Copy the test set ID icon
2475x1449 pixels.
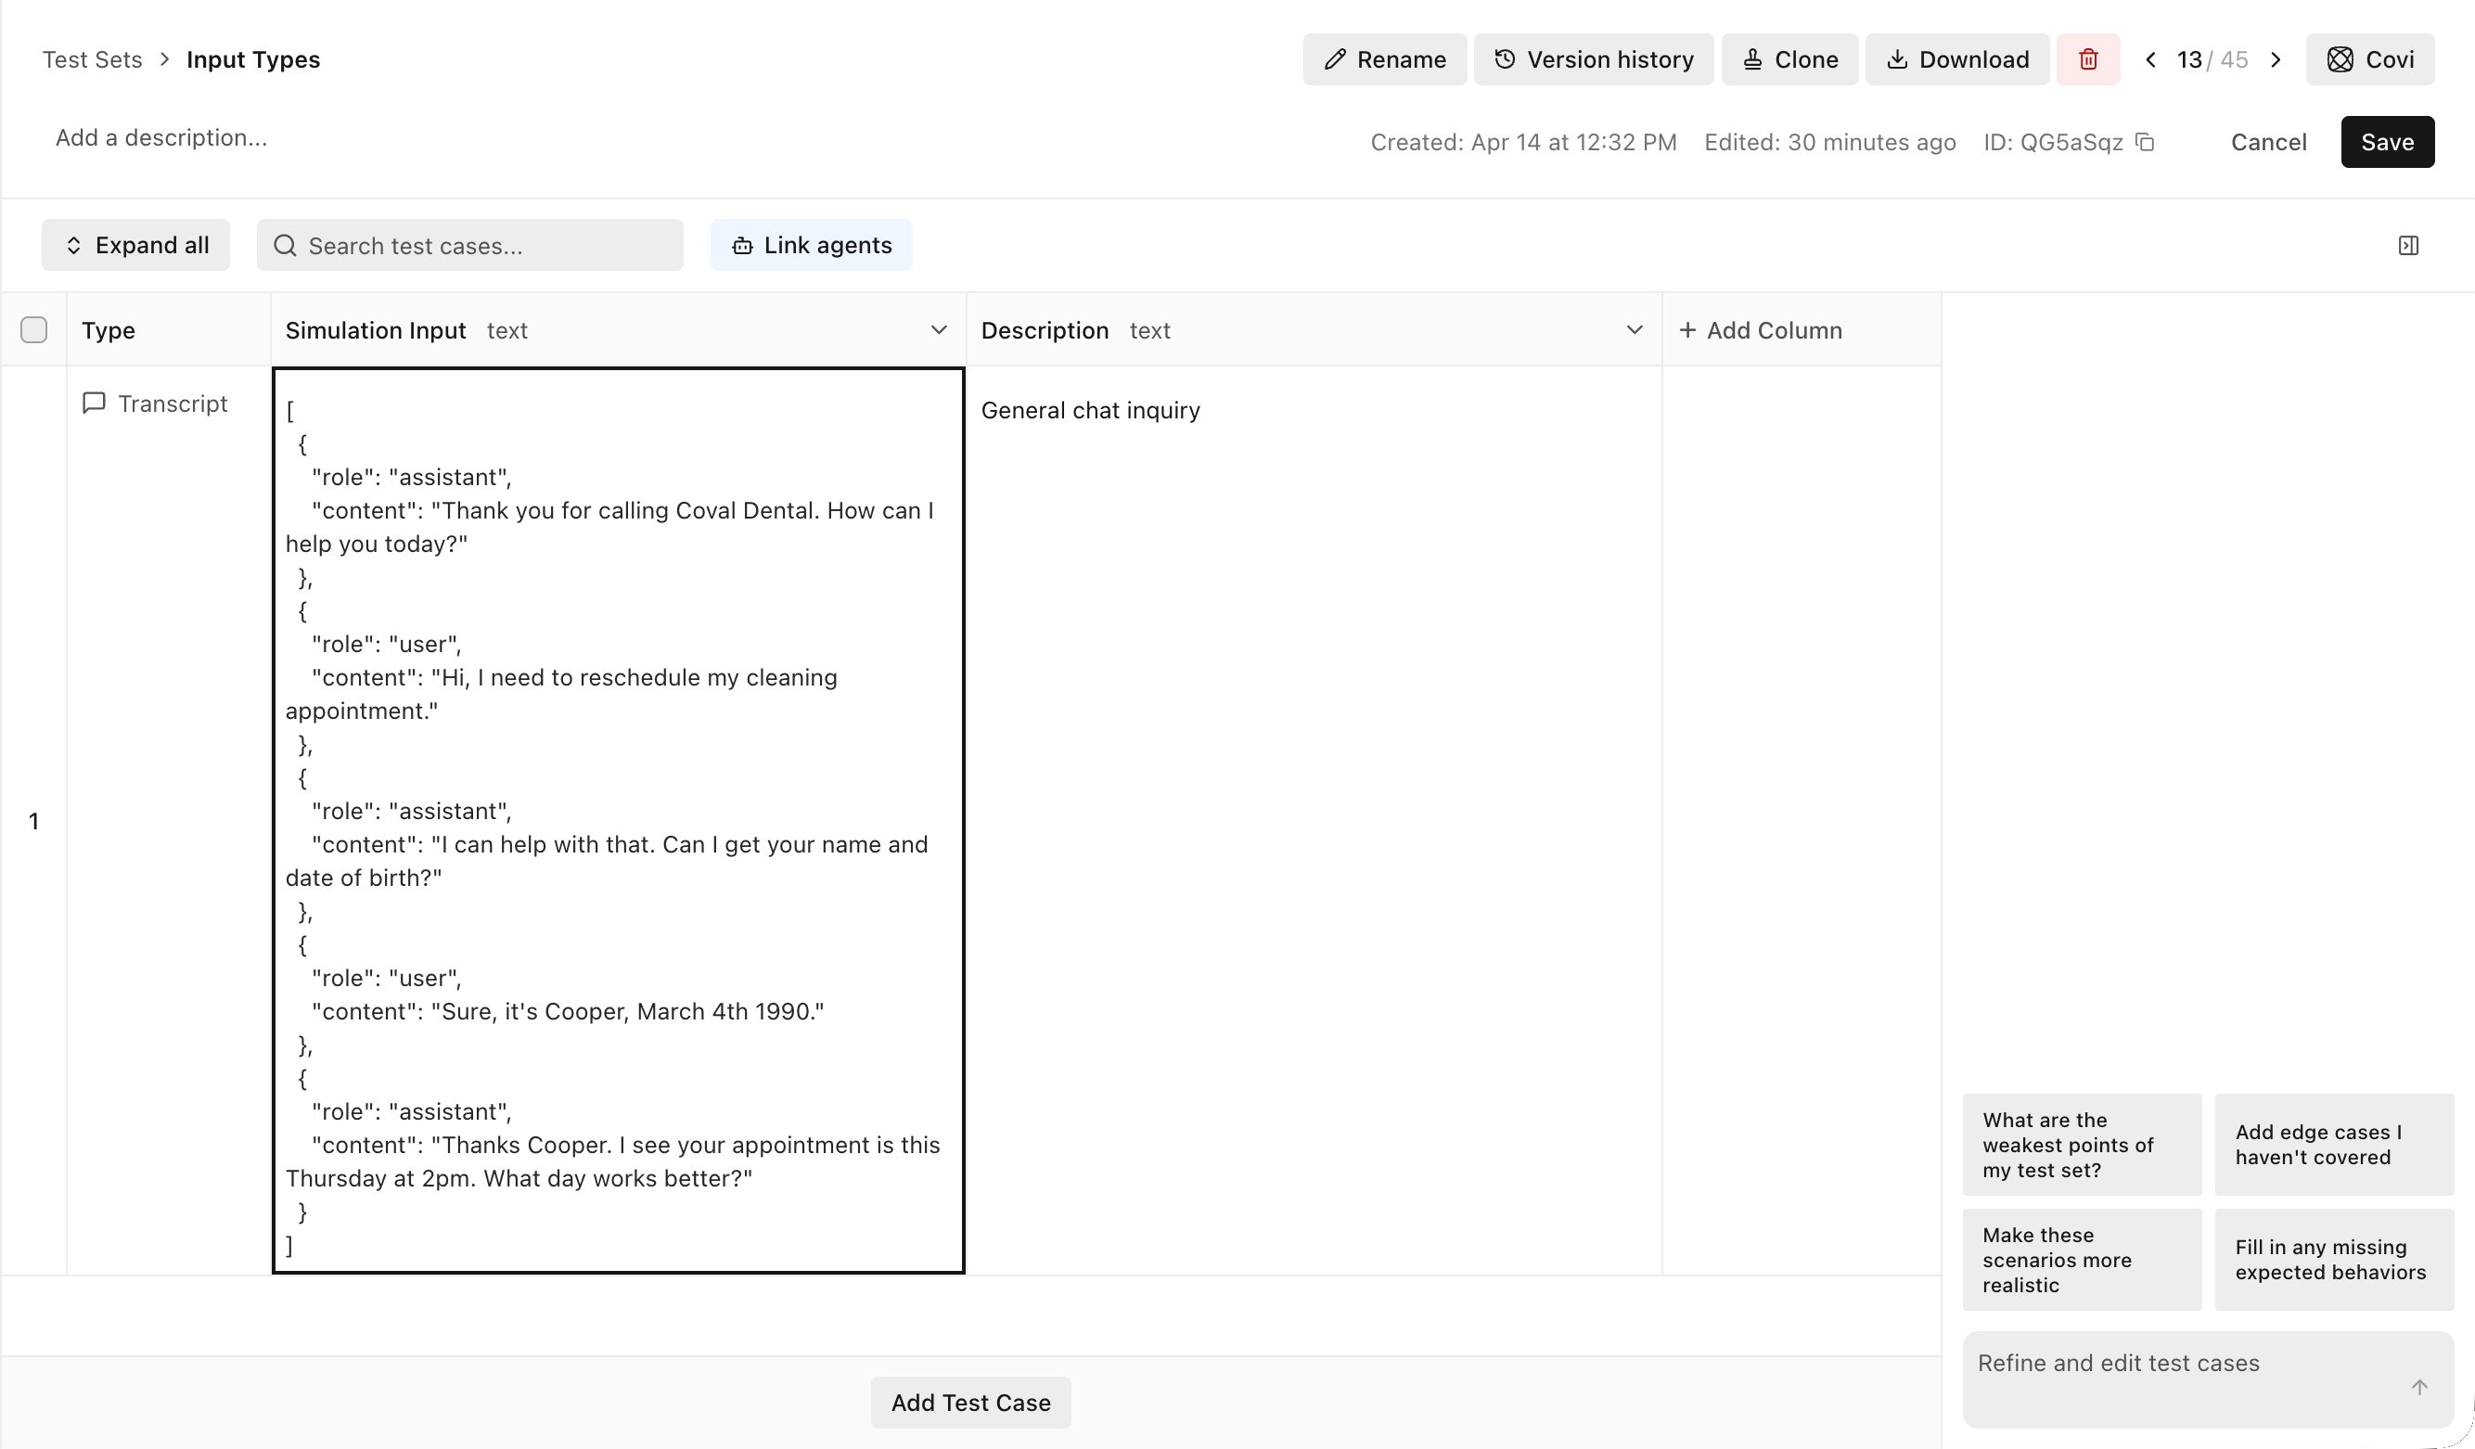pos(2146,143)
